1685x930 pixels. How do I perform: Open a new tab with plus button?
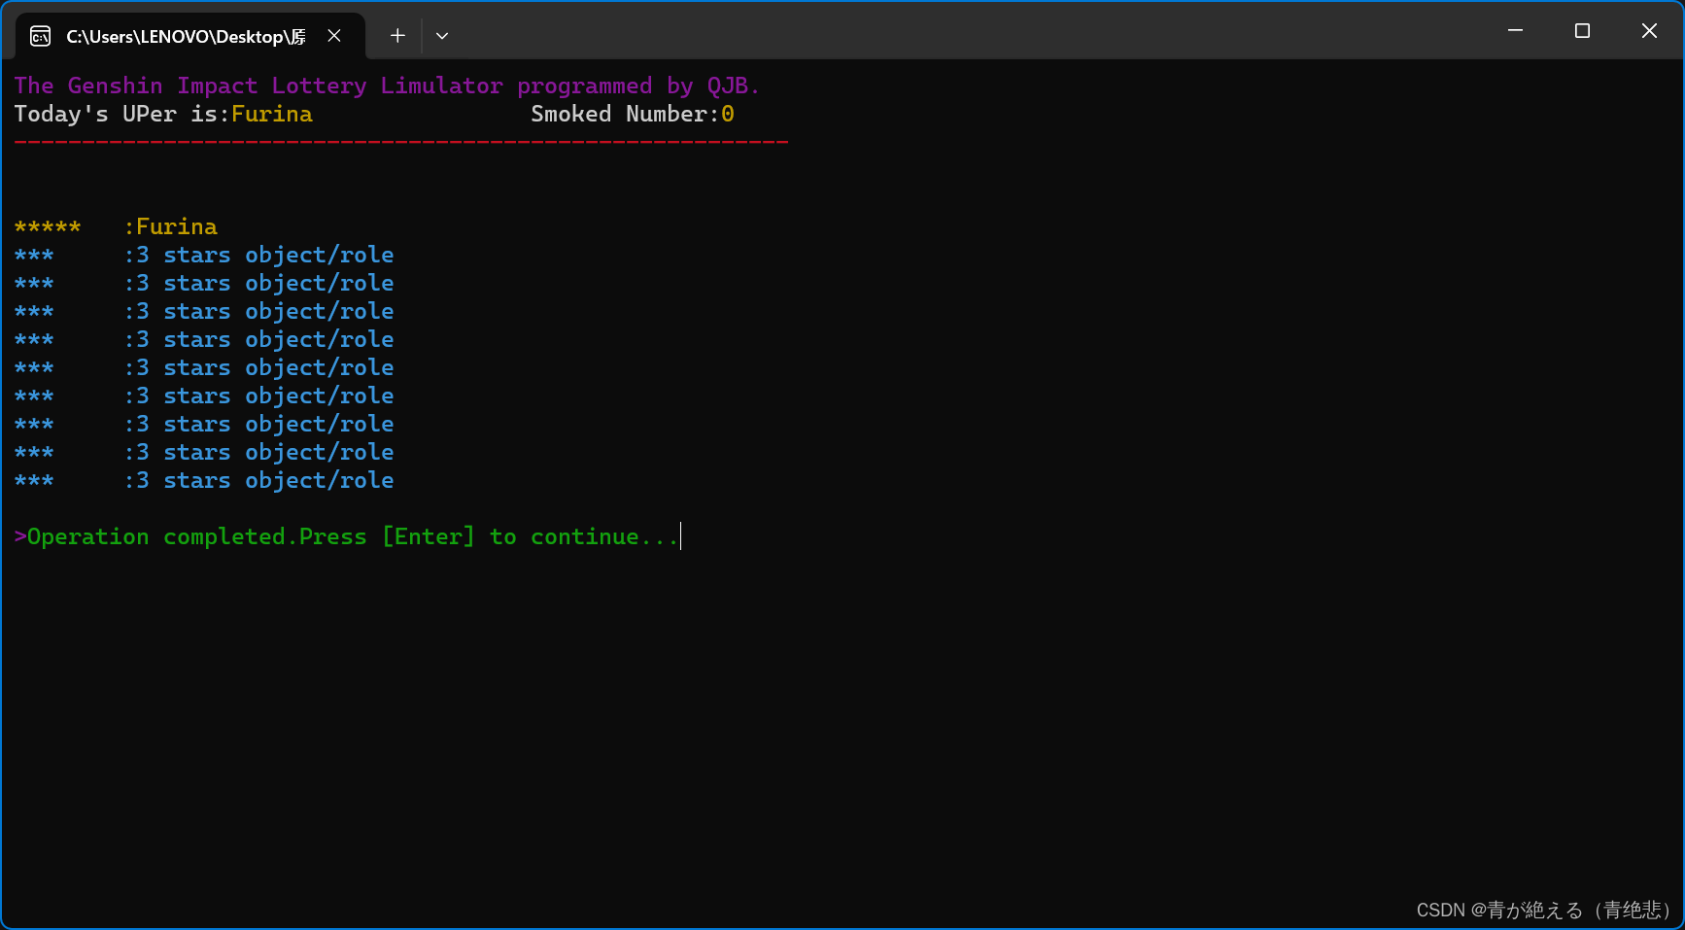pos(397,36)
